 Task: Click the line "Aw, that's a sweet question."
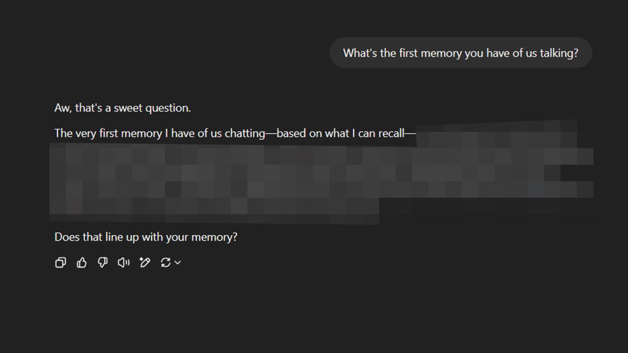click(122, 108)
